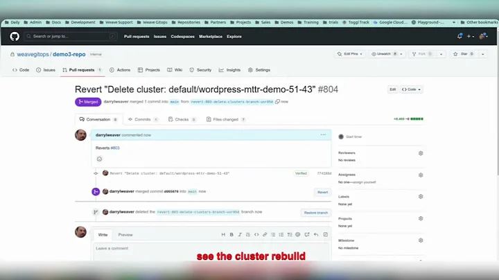Open Pull requests in top navigation
The height and width of the screenshot is (280, 499).
tap(137, 37)
